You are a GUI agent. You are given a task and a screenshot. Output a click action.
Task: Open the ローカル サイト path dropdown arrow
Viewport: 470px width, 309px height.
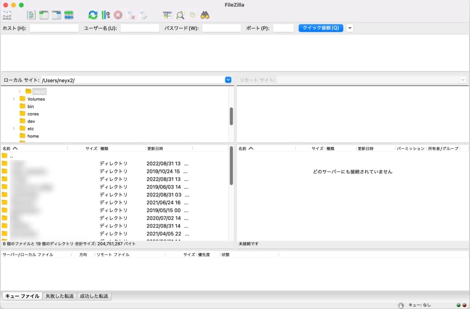tap(228, 80)
